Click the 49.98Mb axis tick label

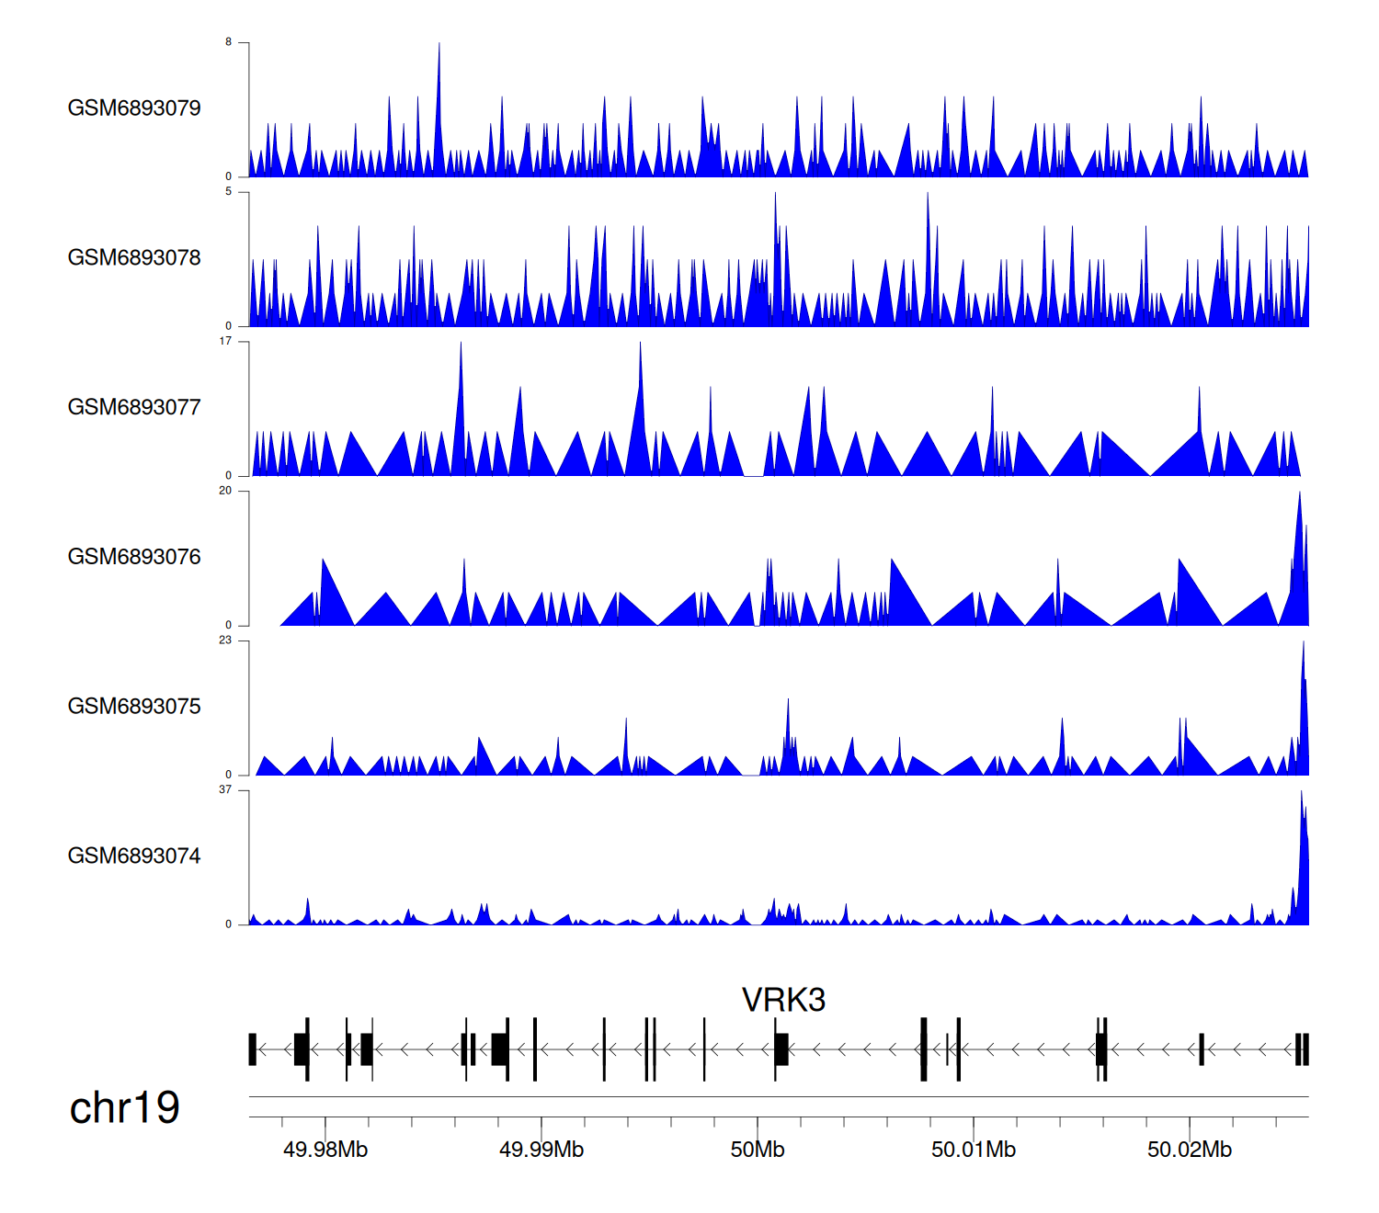point(325,1150)
